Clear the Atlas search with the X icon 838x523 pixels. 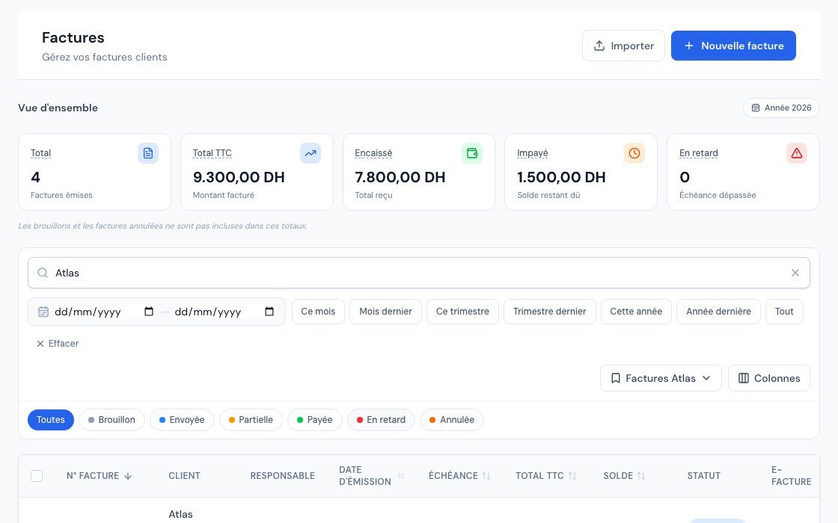[795, 273]
